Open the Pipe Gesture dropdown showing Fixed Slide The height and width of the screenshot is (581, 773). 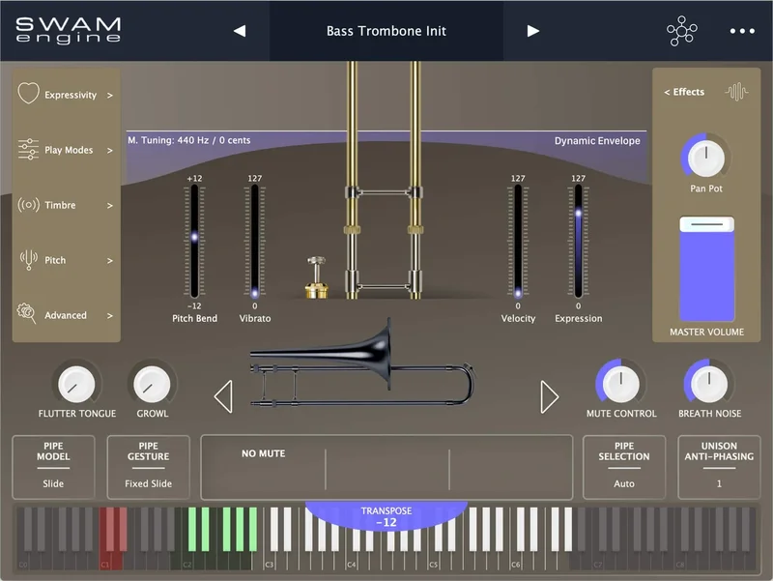point(149,467)
